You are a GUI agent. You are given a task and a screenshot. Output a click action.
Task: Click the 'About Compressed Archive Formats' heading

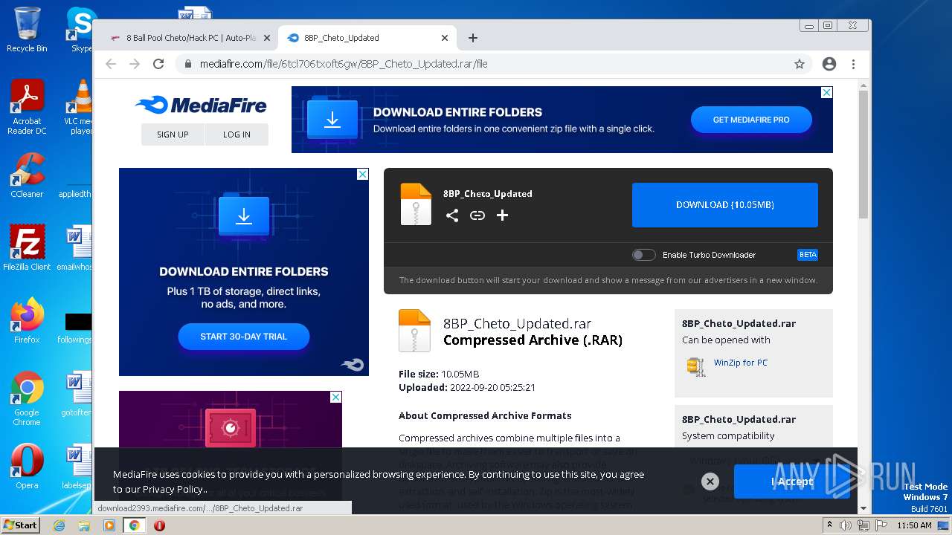click(x=485, y=416)
